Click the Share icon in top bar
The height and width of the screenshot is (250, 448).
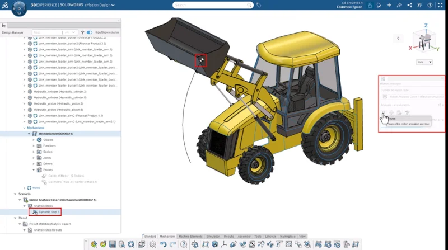[x=410, y=5]
